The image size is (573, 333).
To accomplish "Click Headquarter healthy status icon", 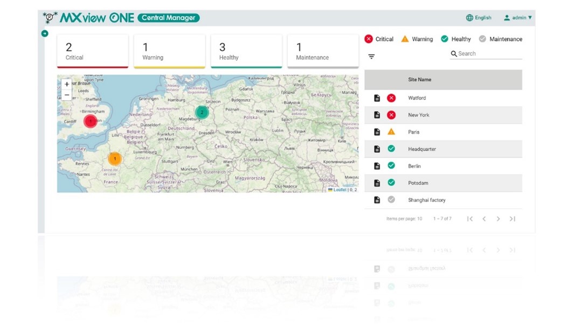I will (x=391, y=149).
